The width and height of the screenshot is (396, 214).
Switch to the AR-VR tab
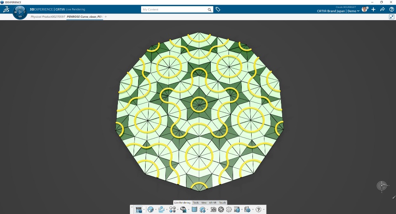[x=213, y=202]
